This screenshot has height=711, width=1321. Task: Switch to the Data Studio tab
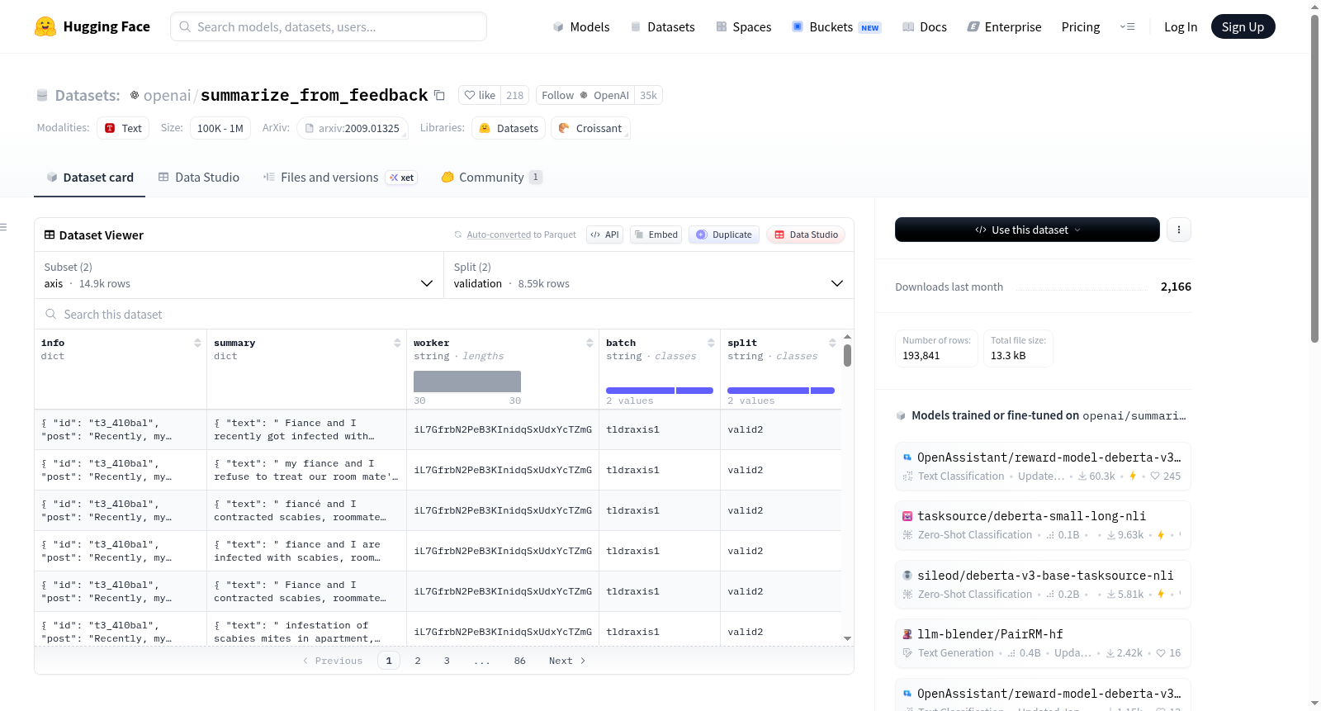tap(199, 178)
